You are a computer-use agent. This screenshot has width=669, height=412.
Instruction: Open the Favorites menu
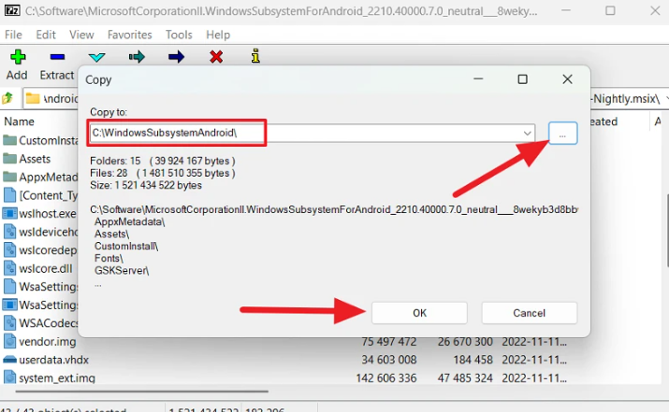(x=130, y=35)
